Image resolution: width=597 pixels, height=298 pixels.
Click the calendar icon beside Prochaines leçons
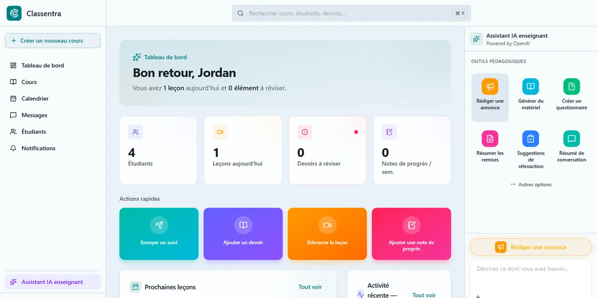(135, 287)
